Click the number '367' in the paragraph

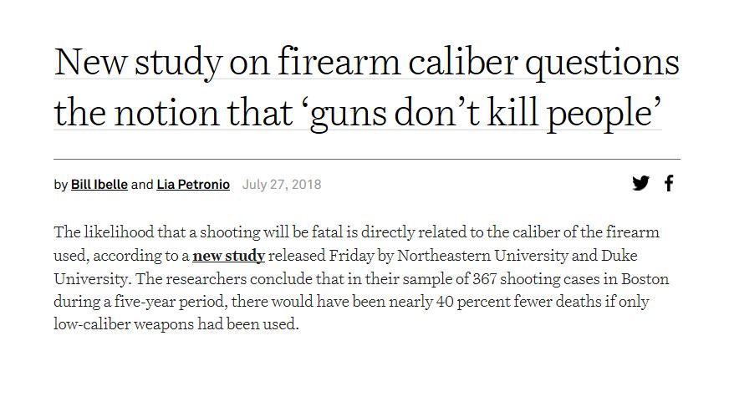point(484,278)
